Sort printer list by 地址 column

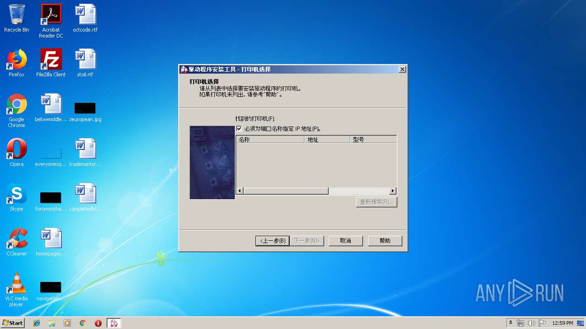327,139
